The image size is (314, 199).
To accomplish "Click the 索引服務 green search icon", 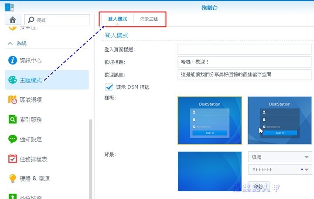I will [12, 119].
